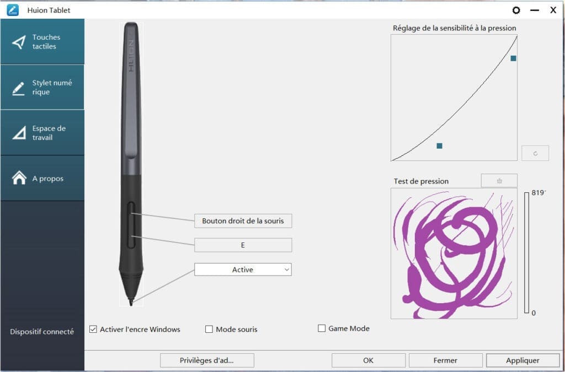Clear the pressure test canvas
The height and width of the screenshot is (372, 565).
coord(499,181)
